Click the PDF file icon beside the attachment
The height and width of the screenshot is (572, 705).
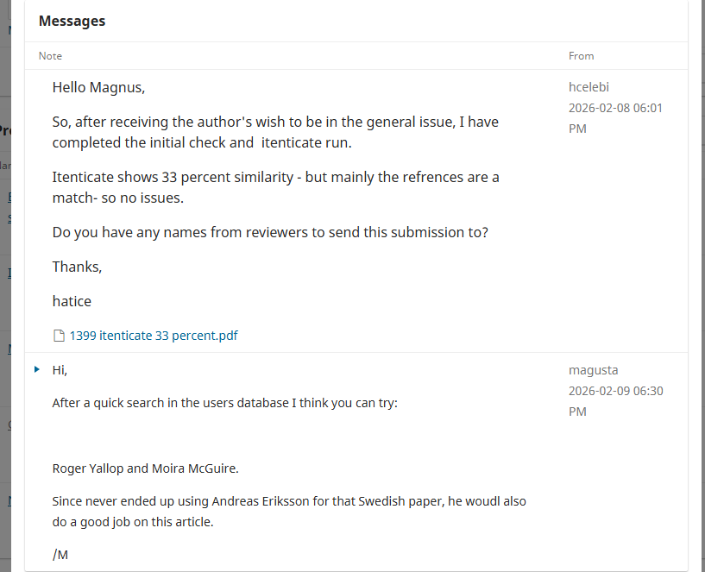click(59, 336)
